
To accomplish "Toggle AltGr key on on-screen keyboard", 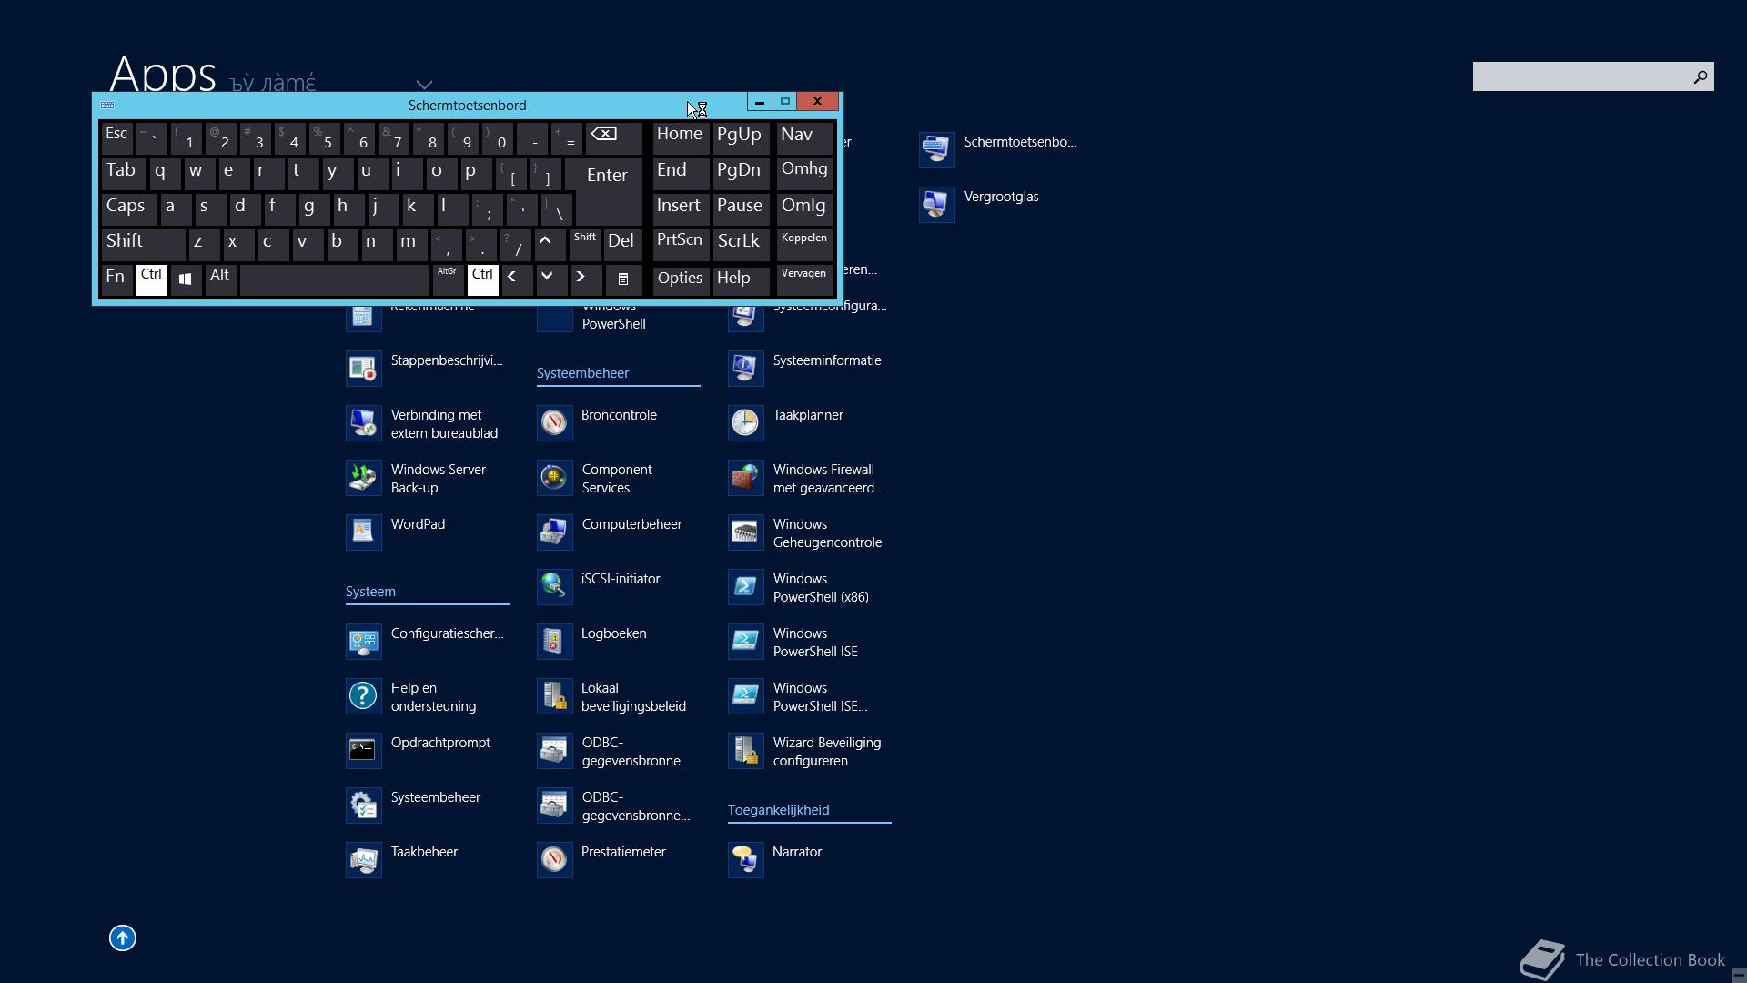I will pyautogui.click(x=447, y=279).
